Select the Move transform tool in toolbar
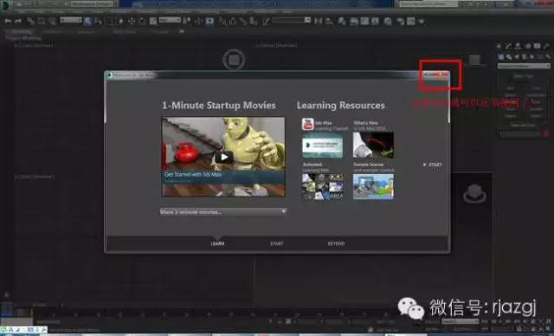This screenshot has height=336, width=554. (132, 22)
